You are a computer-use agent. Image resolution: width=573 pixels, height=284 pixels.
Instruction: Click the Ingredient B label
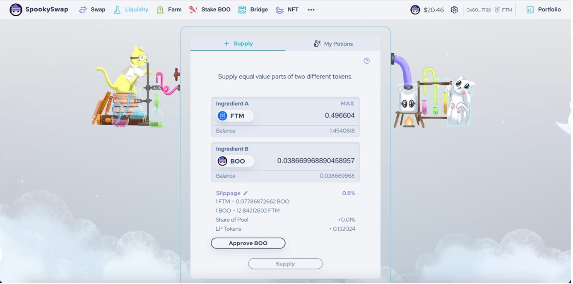pyautogui.click(x=232, y=149)
